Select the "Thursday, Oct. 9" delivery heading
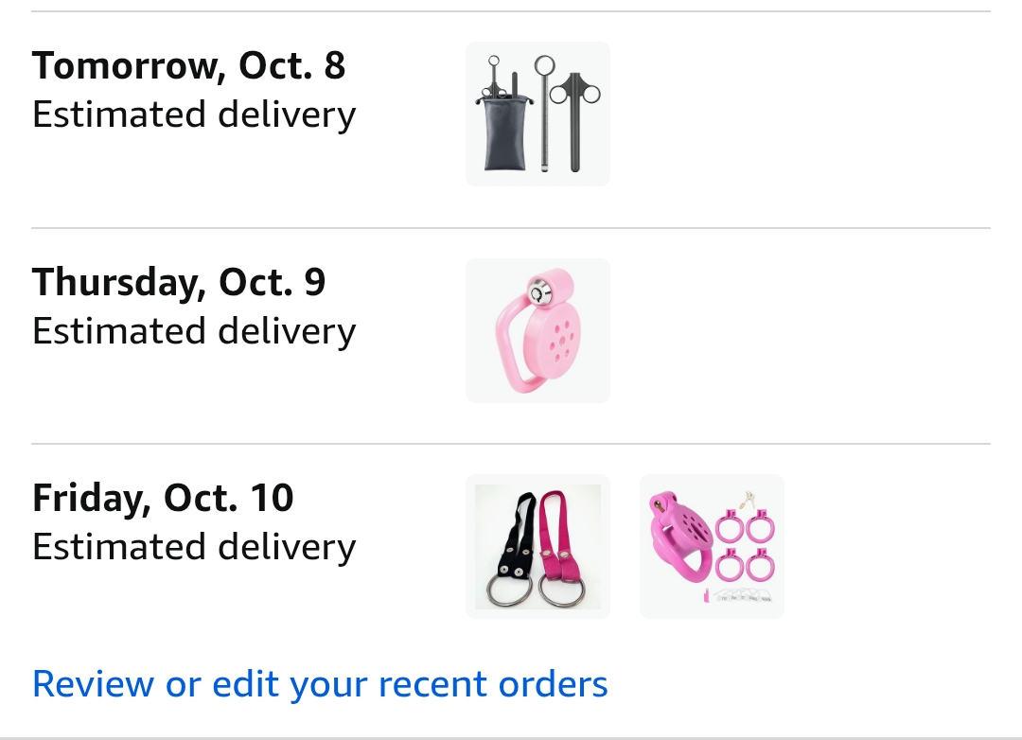The height and width of the screenshot is (740, 1022). tap(179, 282)
